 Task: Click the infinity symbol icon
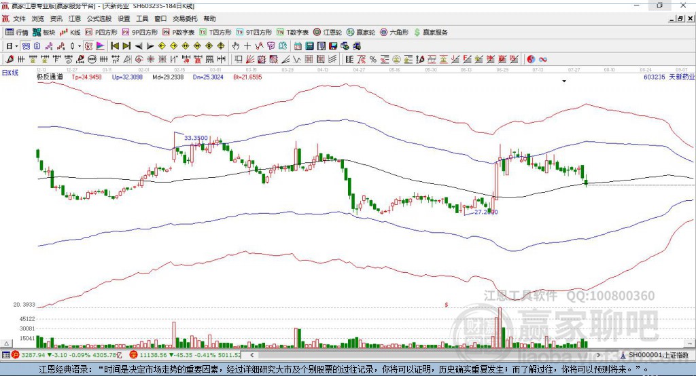543,60
